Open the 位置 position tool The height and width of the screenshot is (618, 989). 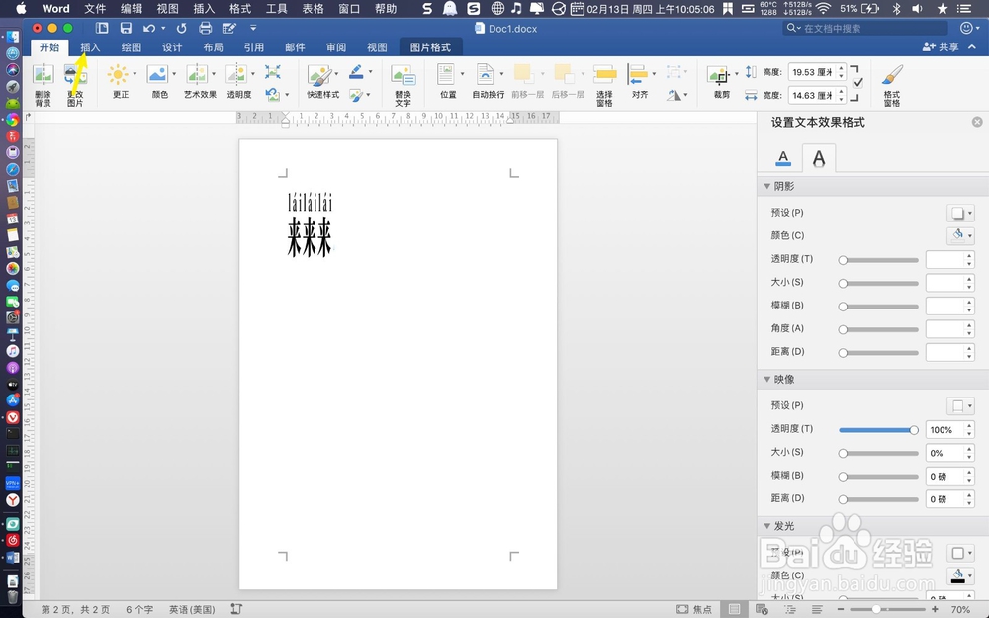tap(448, 82)
